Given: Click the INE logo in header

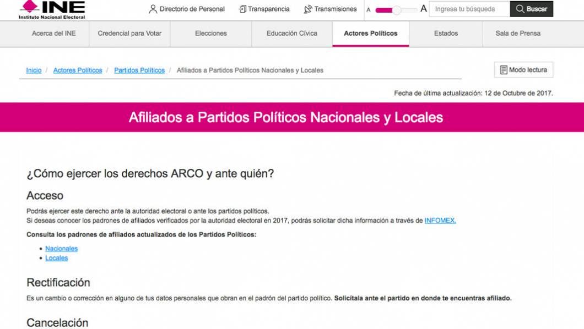Looking at the screenshot, I should (x=52, y=9).
